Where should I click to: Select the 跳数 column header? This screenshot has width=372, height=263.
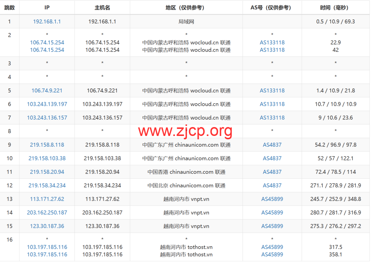pyautogui.click(x=10, y=7)
